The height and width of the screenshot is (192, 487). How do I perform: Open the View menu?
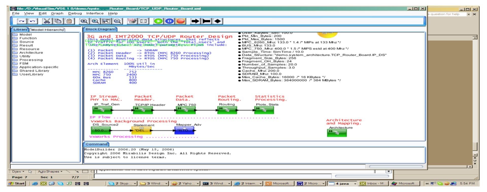[29, 13]
